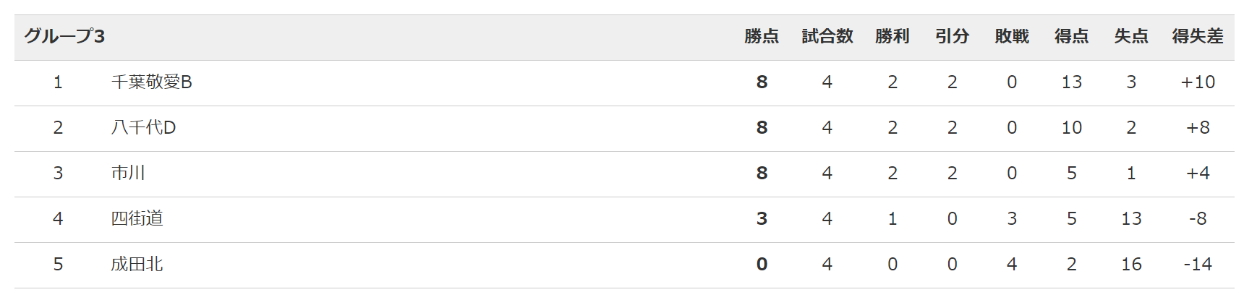This screenshot has height=300, width=1244.
Task: Click the グループ3 table heading
Action: tap(65, 36)
